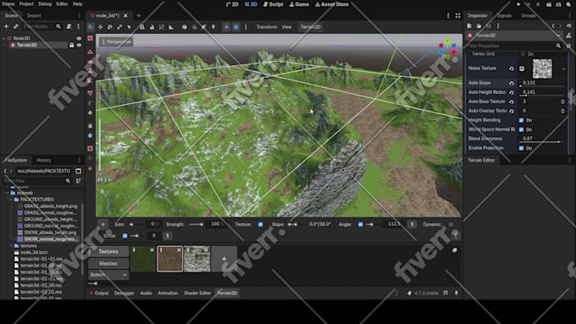Open the object history icon in Inspector

pos(568,25)
